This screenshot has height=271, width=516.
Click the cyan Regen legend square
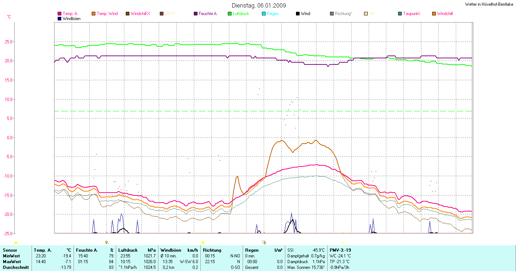tap(264, 14)
